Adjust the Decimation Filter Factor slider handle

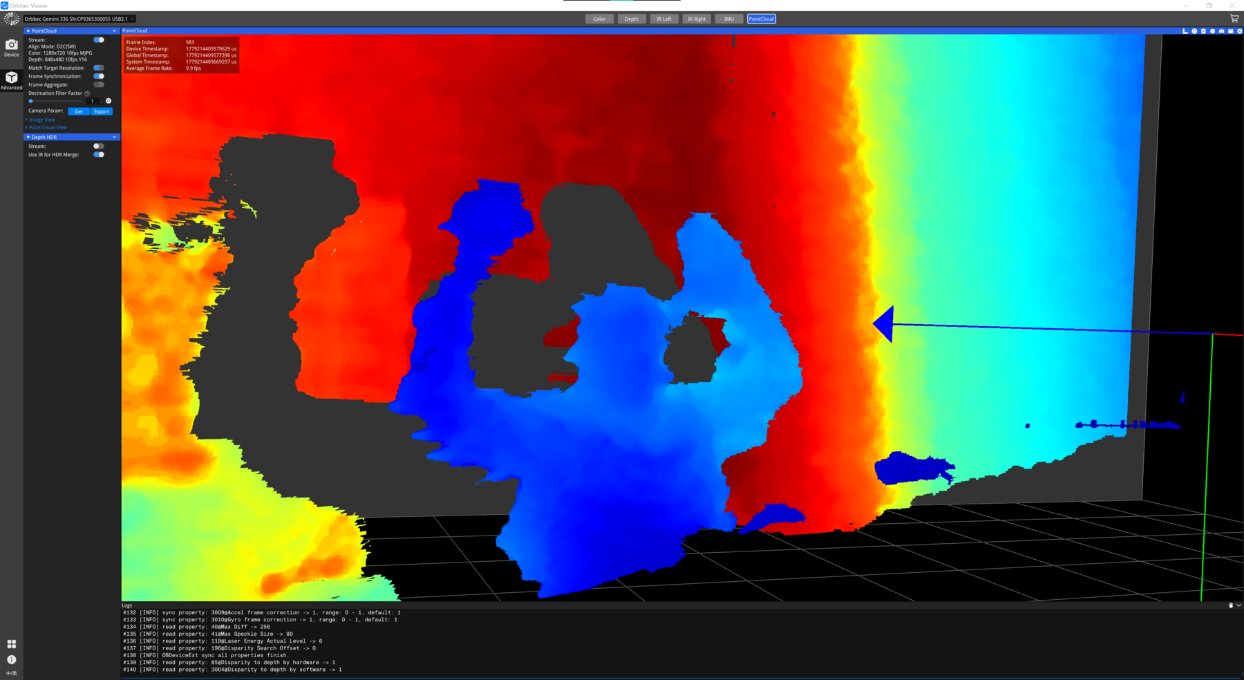coord(31,101)
